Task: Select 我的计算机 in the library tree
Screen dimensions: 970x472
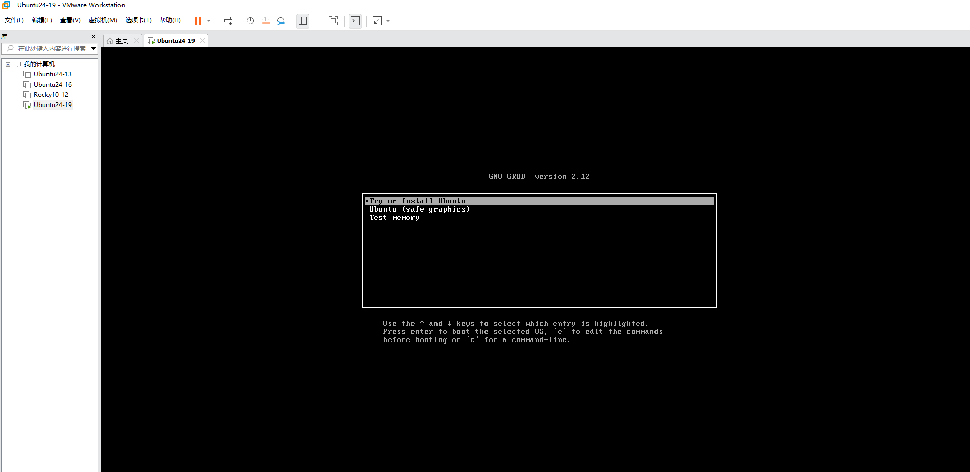Action: pos(39,64)
